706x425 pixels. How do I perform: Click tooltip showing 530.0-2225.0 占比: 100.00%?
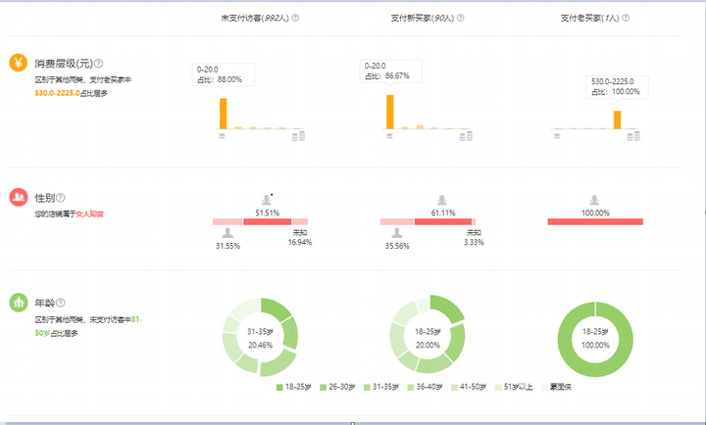coord(617,87)
